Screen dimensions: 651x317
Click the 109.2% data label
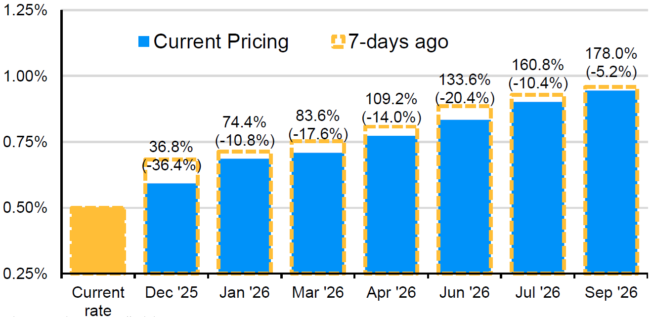pos(391,100)
